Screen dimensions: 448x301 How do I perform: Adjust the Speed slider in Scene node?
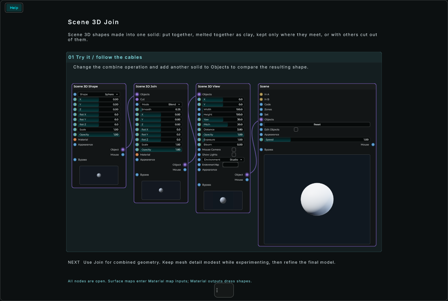[317, 140]
